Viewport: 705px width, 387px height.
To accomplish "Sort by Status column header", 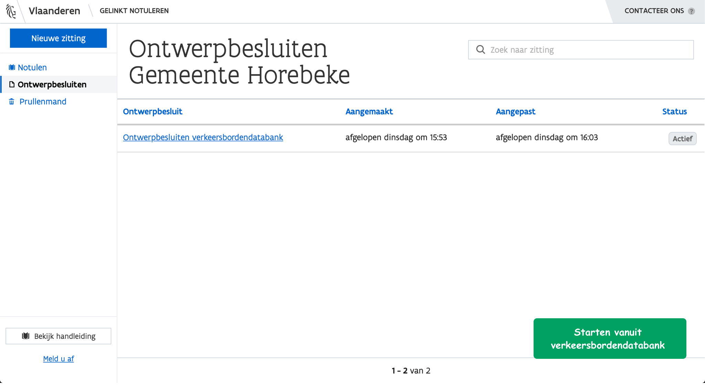I will (x=674, y=111).
